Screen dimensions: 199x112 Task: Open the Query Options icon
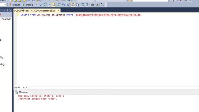point(49,5)
